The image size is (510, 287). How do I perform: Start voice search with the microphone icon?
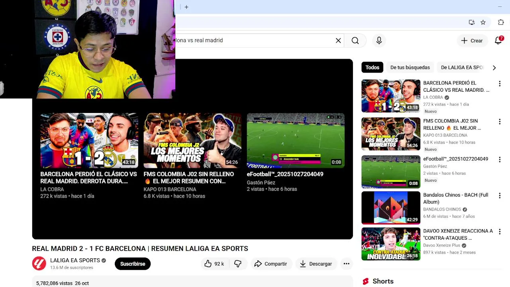click(x=379, y=40)
